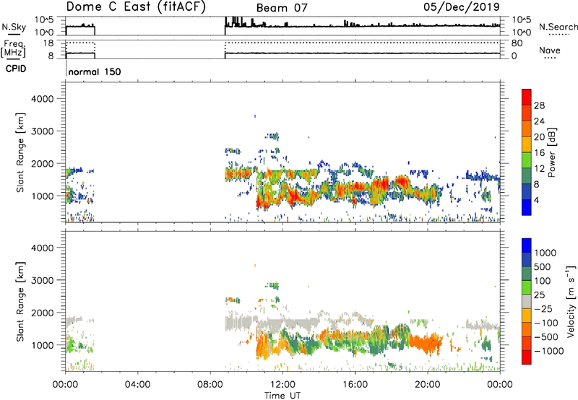The height and width of the screenshot is (400, 578).
Task: Click the '28' power colorbar tick label
Action: [539, 105]
